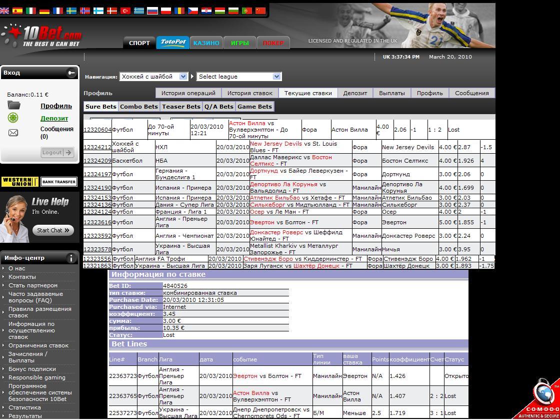Open bet ID 12324212 link
The height and width of the screenshot is (420, 560).
97,147
